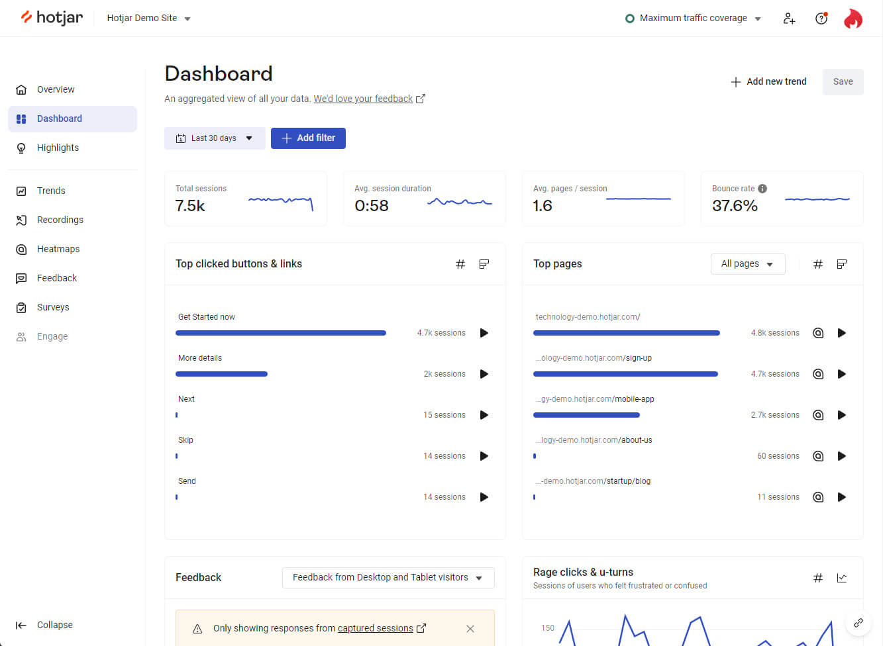Go to Overview in the sidebar
Image resolution: width=883 pixels, height=646 pixels.
click(x=72, y=89)
